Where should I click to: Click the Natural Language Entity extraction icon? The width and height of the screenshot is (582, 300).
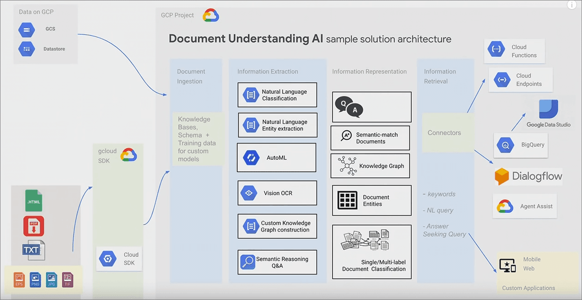[251, 125]
